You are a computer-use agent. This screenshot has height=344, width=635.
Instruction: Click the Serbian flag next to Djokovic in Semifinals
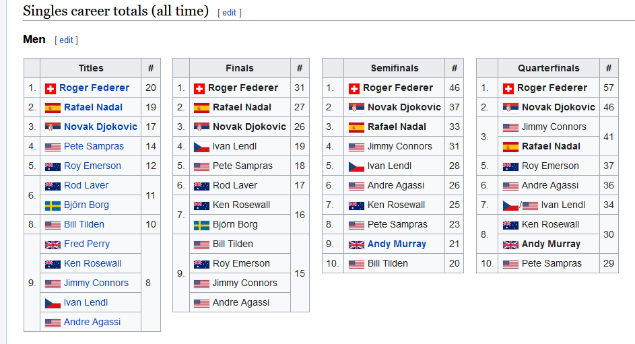[356, 108]
